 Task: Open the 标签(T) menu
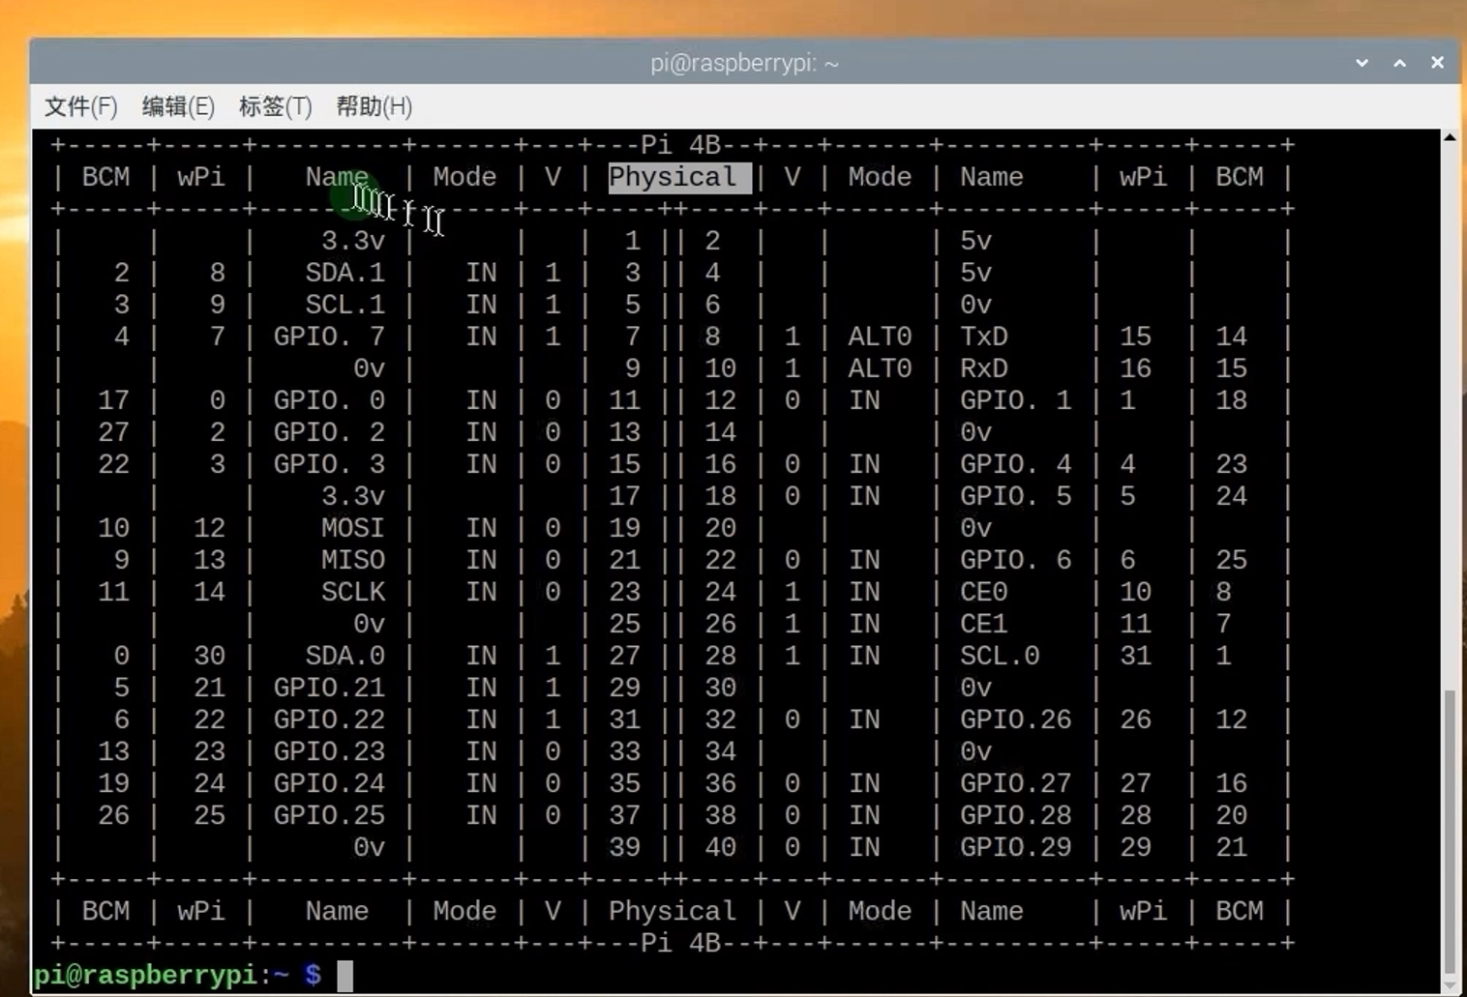275,106
